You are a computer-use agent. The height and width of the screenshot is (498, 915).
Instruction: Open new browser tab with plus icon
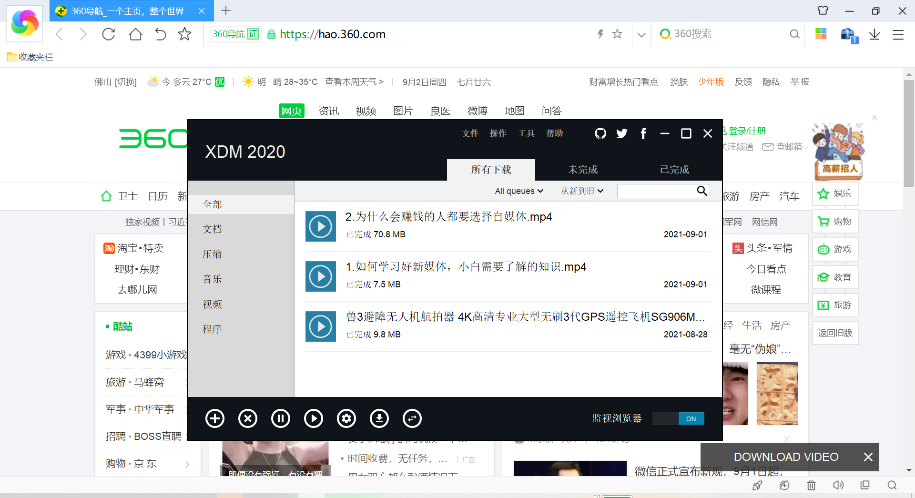point(226,10)
